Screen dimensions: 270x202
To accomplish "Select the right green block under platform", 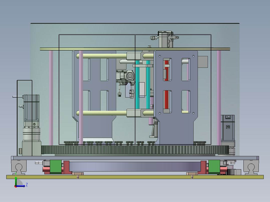I will (x=214, y=166).
